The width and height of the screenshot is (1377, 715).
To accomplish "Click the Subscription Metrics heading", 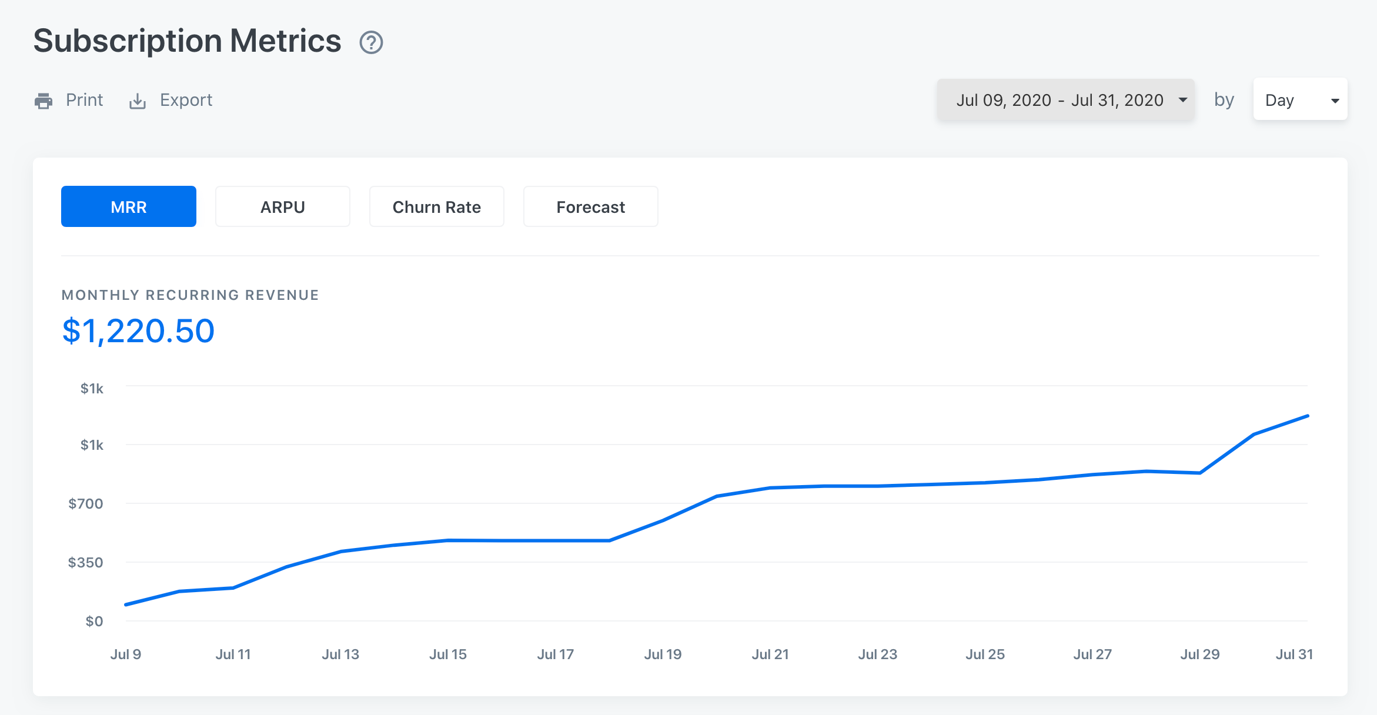I will 187,41.
